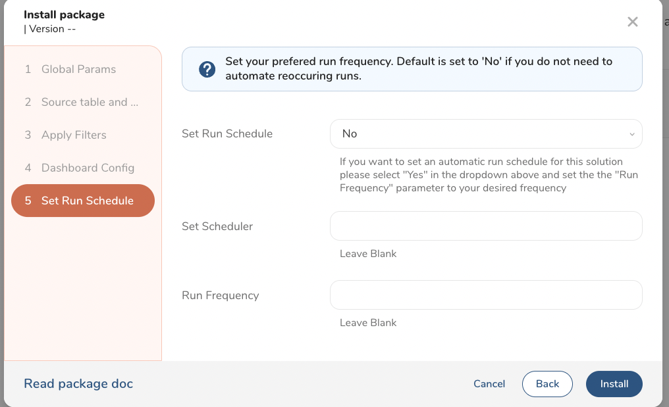Click into the Run Frequency input field
The width and height of the screenshot is (669, 407).
(x=485, y=295)
